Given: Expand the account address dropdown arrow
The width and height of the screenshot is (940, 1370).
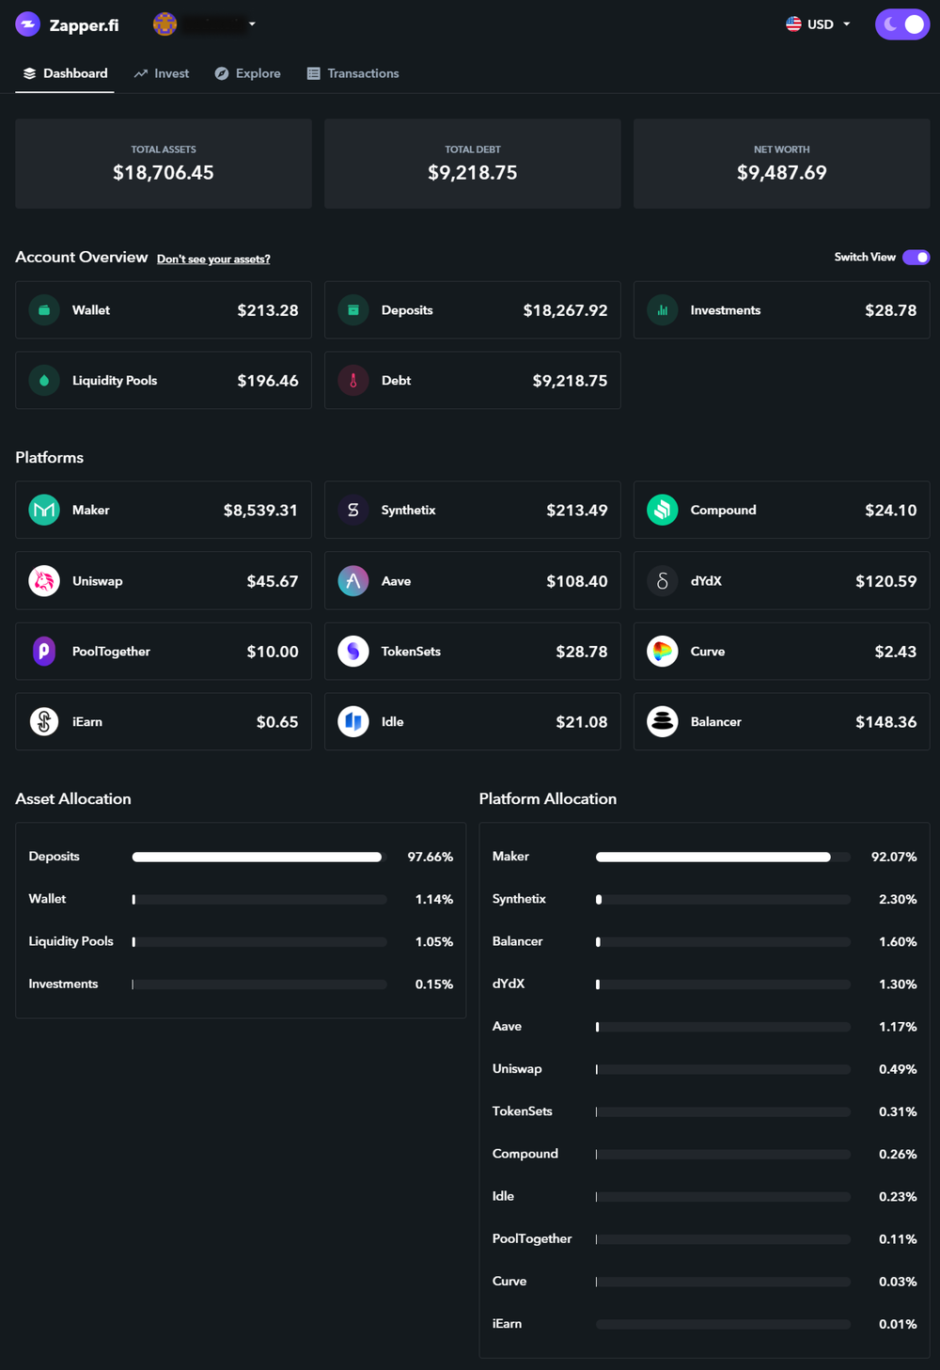Looking at the screenshot, I should coord(252,24).
